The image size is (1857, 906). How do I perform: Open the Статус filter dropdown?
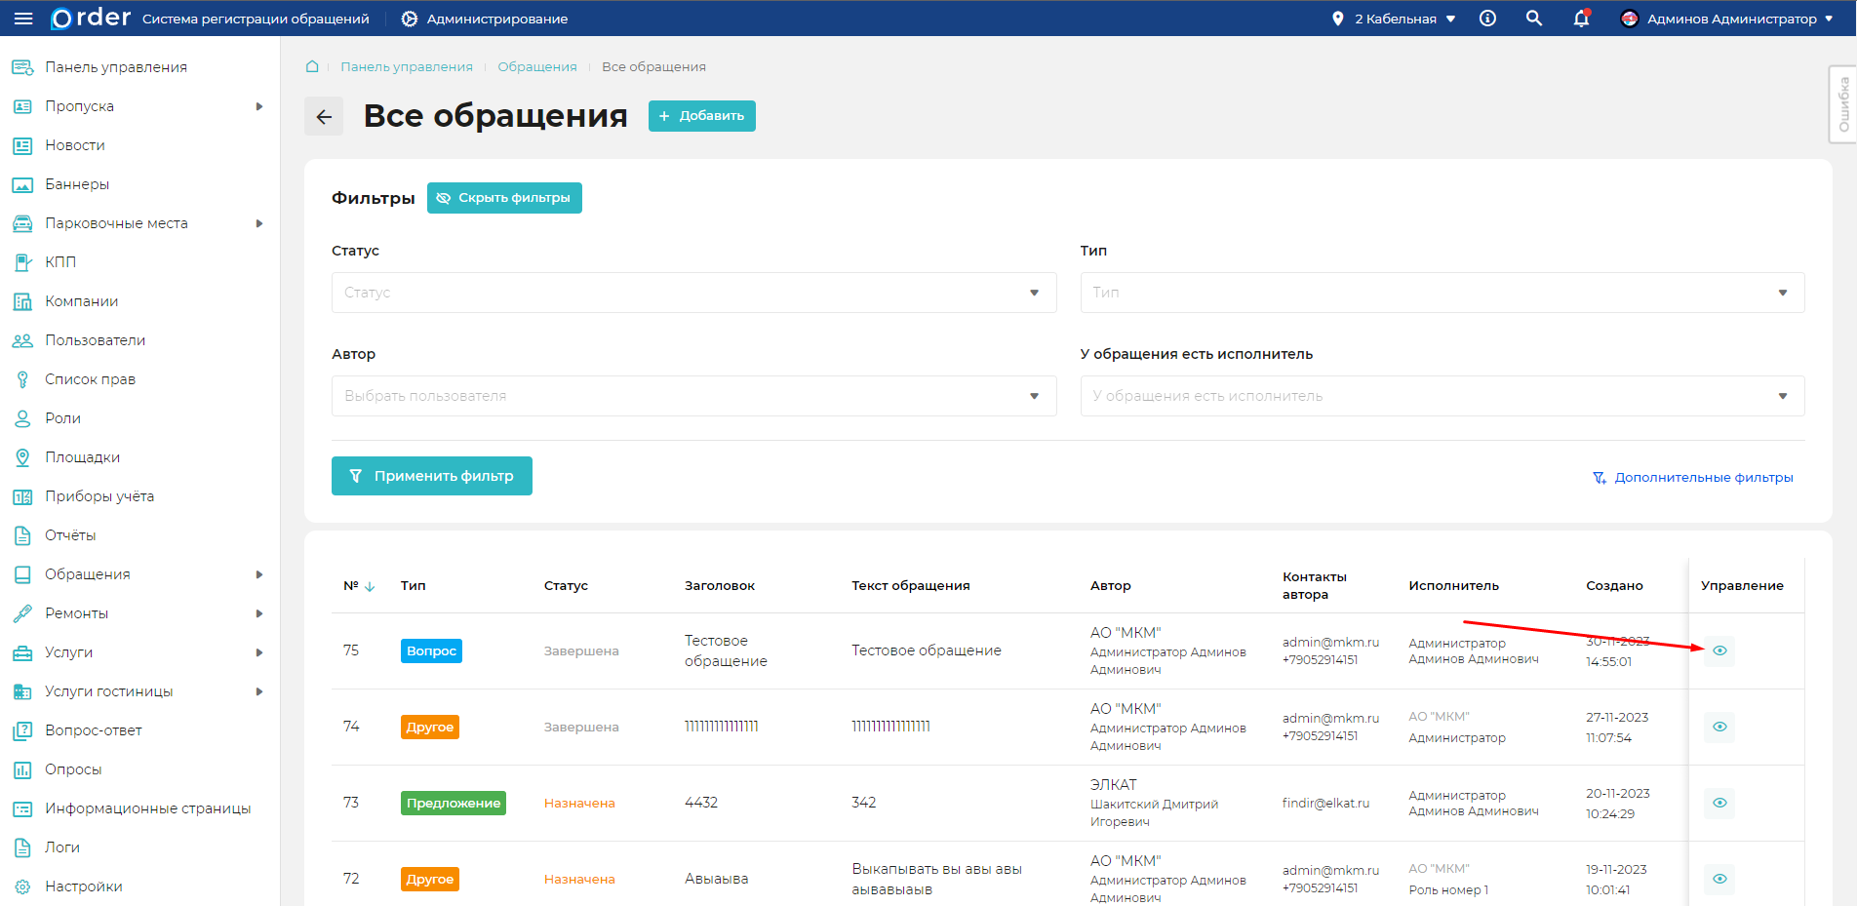click(693, 293)
